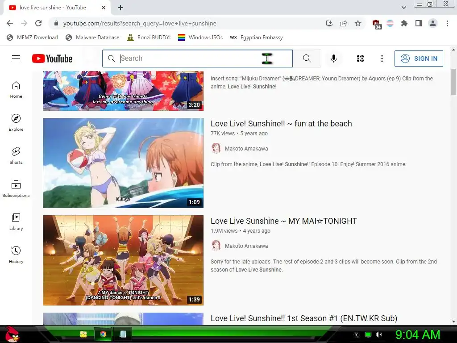This screenshot has width=457, height=343.
Task: Open the Extensions puzzle menu
Action: point(404,23)
